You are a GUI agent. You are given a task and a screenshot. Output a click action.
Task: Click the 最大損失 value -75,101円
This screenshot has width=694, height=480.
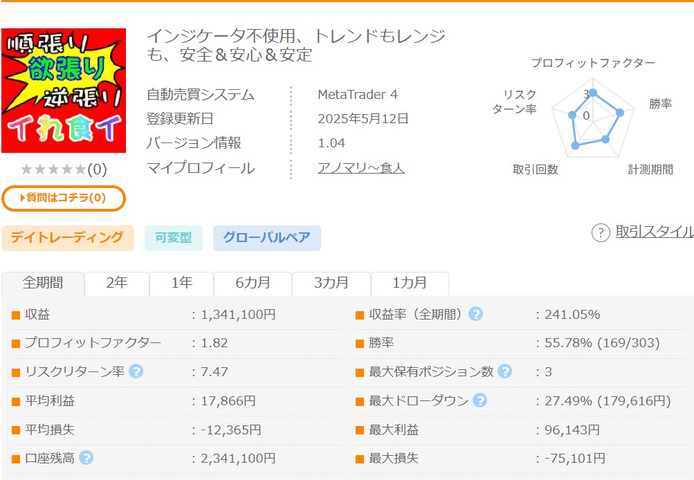click(575, 459)
